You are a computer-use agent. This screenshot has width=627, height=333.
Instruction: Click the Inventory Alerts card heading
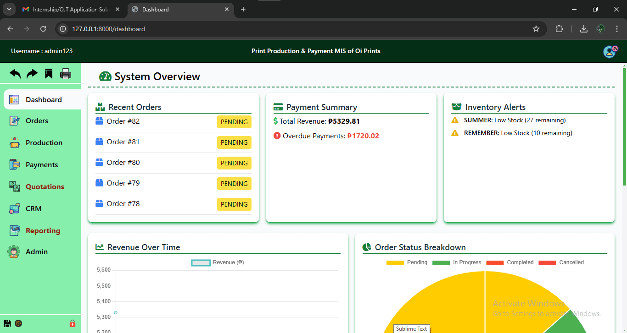(x=495, y=107)
